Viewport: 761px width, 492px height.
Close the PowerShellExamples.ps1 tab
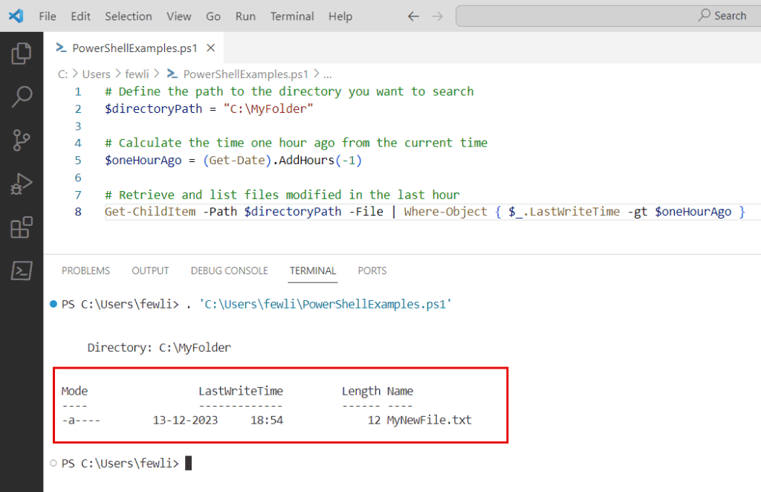point(210,48)
